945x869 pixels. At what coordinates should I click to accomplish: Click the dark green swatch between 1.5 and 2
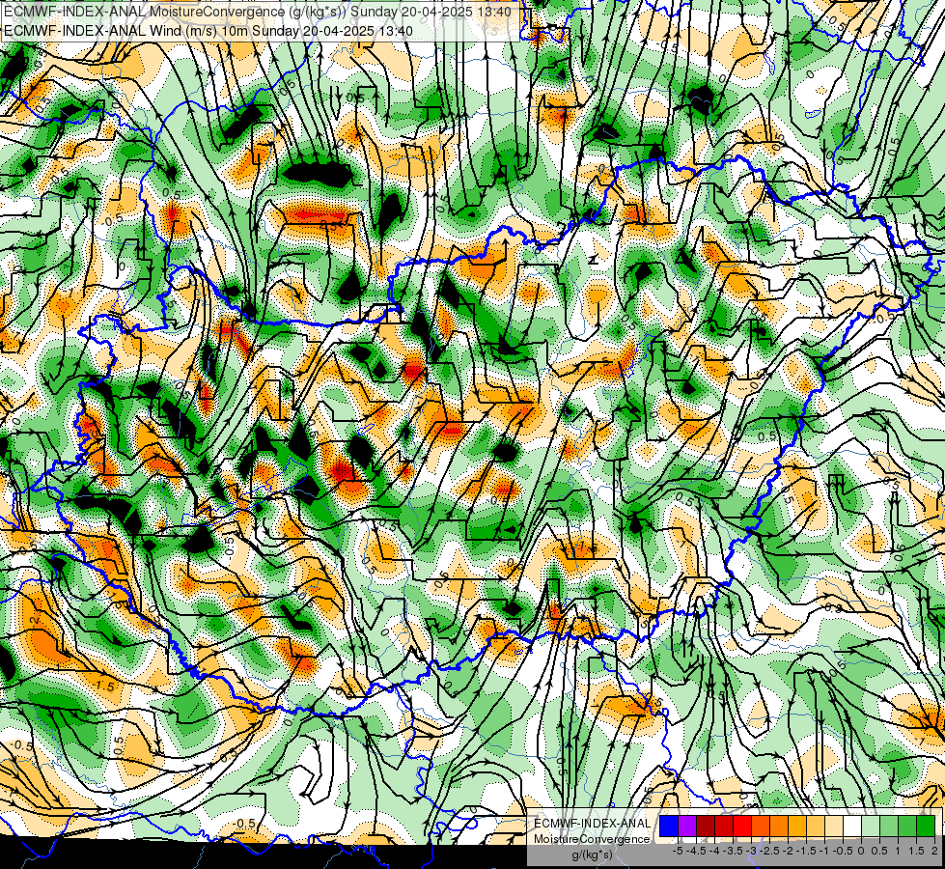point(926,826)
